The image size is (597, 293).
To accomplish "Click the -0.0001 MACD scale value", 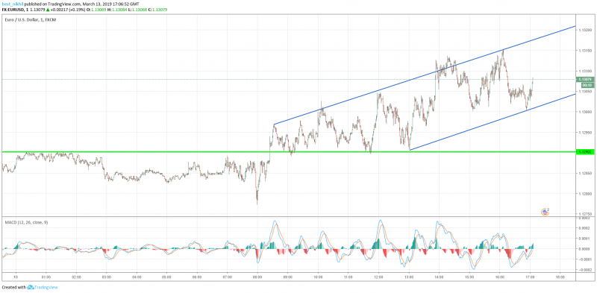I will pos(584,259).
